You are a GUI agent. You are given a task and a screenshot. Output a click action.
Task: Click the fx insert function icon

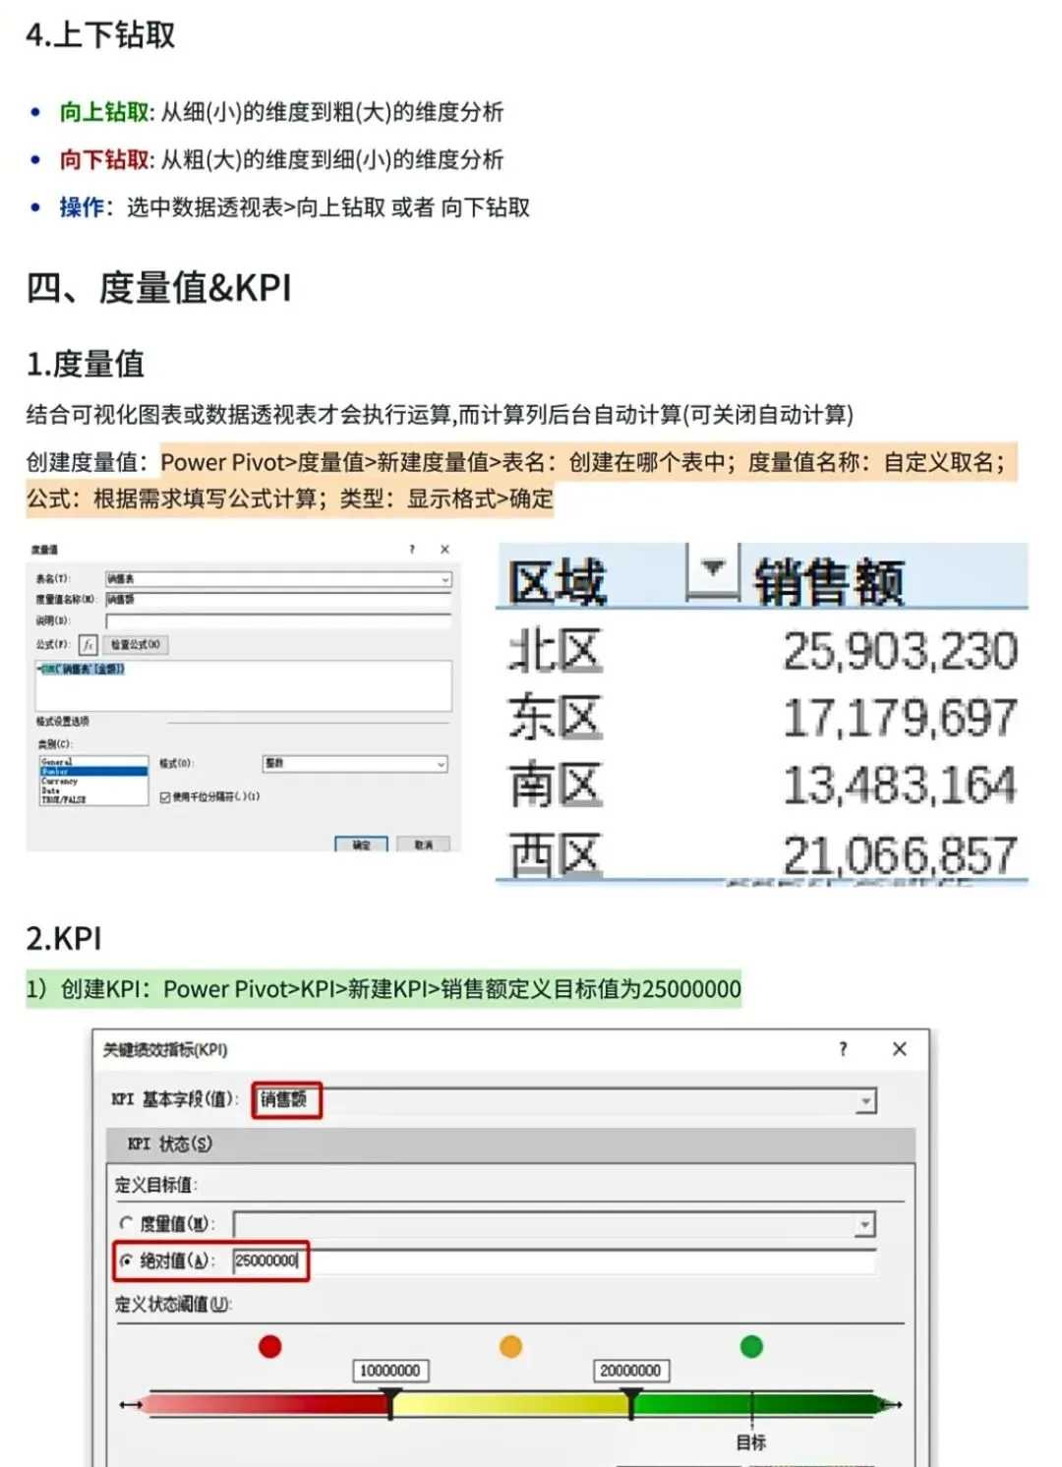(x=88, y=645)
